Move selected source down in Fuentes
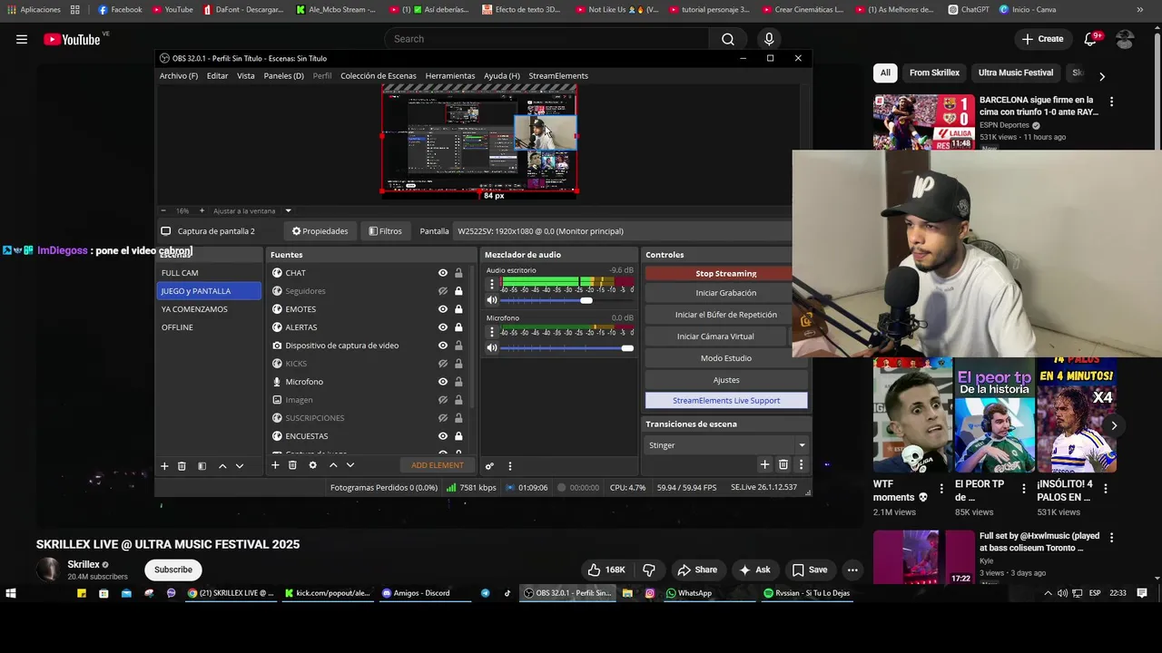 (x=350, y=465)
